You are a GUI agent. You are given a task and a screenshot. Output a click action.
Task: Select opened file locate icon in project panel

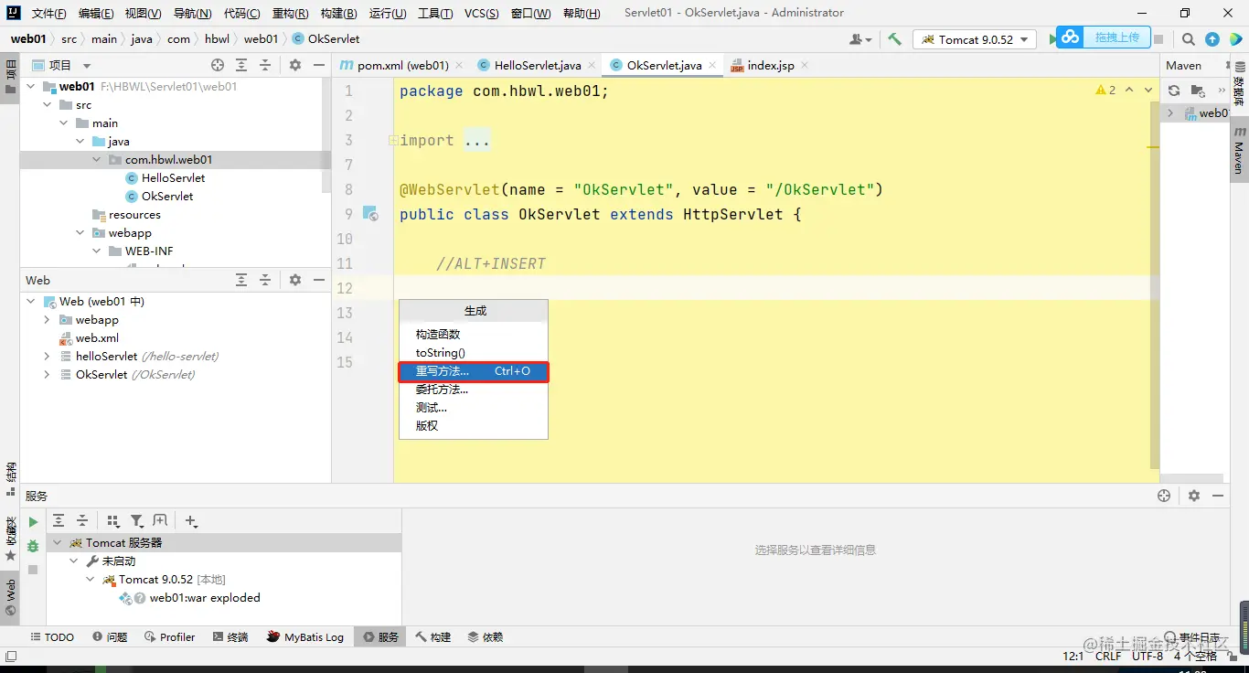(218, 65)
